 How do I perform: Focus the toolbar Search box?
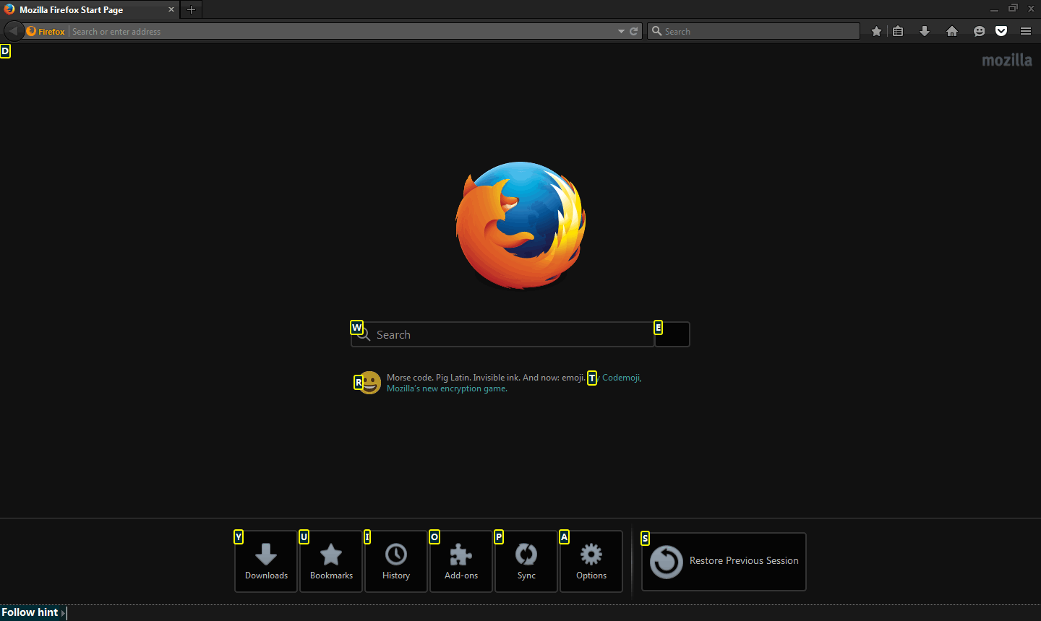coord(754,31)
